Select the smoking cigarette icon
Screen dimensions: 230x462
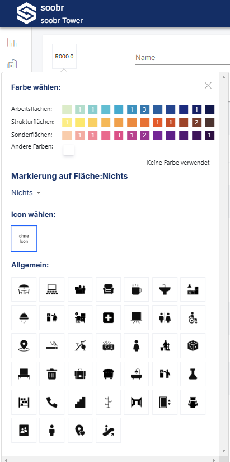point(52,346)
